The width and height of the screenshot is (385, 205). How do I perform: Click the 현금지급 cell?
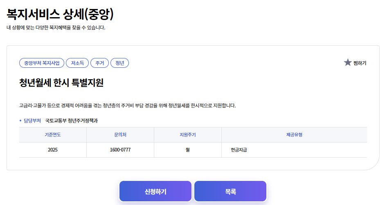(x=239, y=150)
